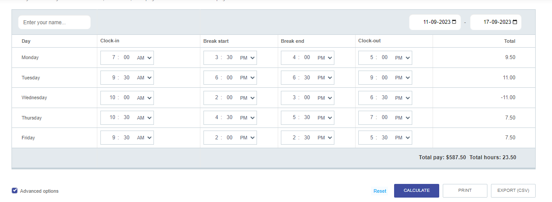The image size is (552, 202).
Task: Change Friday break end AM/PM dropdown
Action: click(x=325, y=138)
